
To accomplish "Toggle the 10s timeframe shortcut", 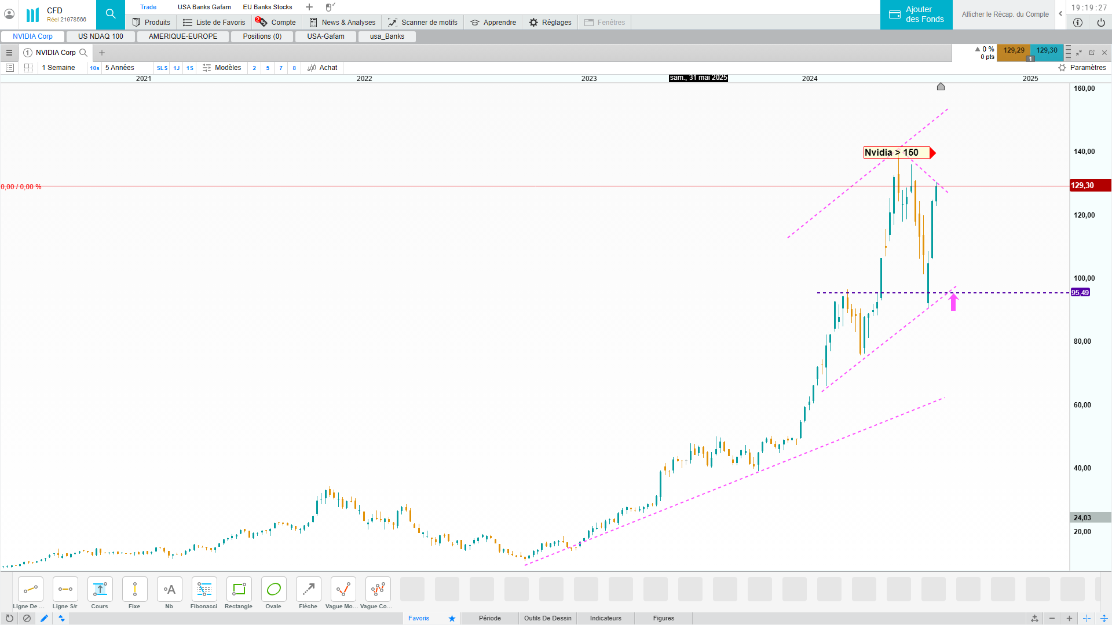I will click(x=94, y=68).
